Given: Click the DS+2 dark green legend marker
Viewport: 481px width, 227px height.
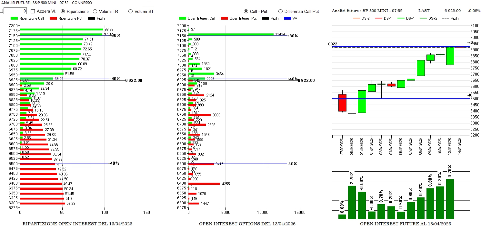Looking at the screenshot, I should (423, 18).
